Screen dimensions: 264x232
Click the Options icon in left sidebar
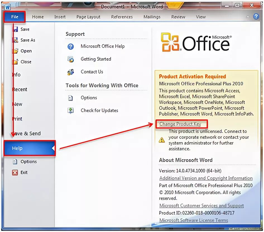tap(15, 162)
